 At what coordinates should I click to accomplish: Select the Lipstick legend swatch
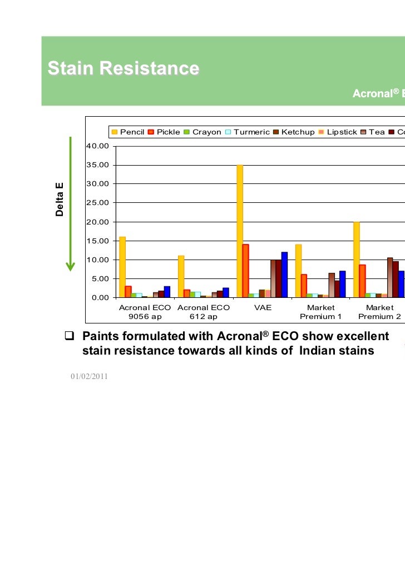(321, 132)
